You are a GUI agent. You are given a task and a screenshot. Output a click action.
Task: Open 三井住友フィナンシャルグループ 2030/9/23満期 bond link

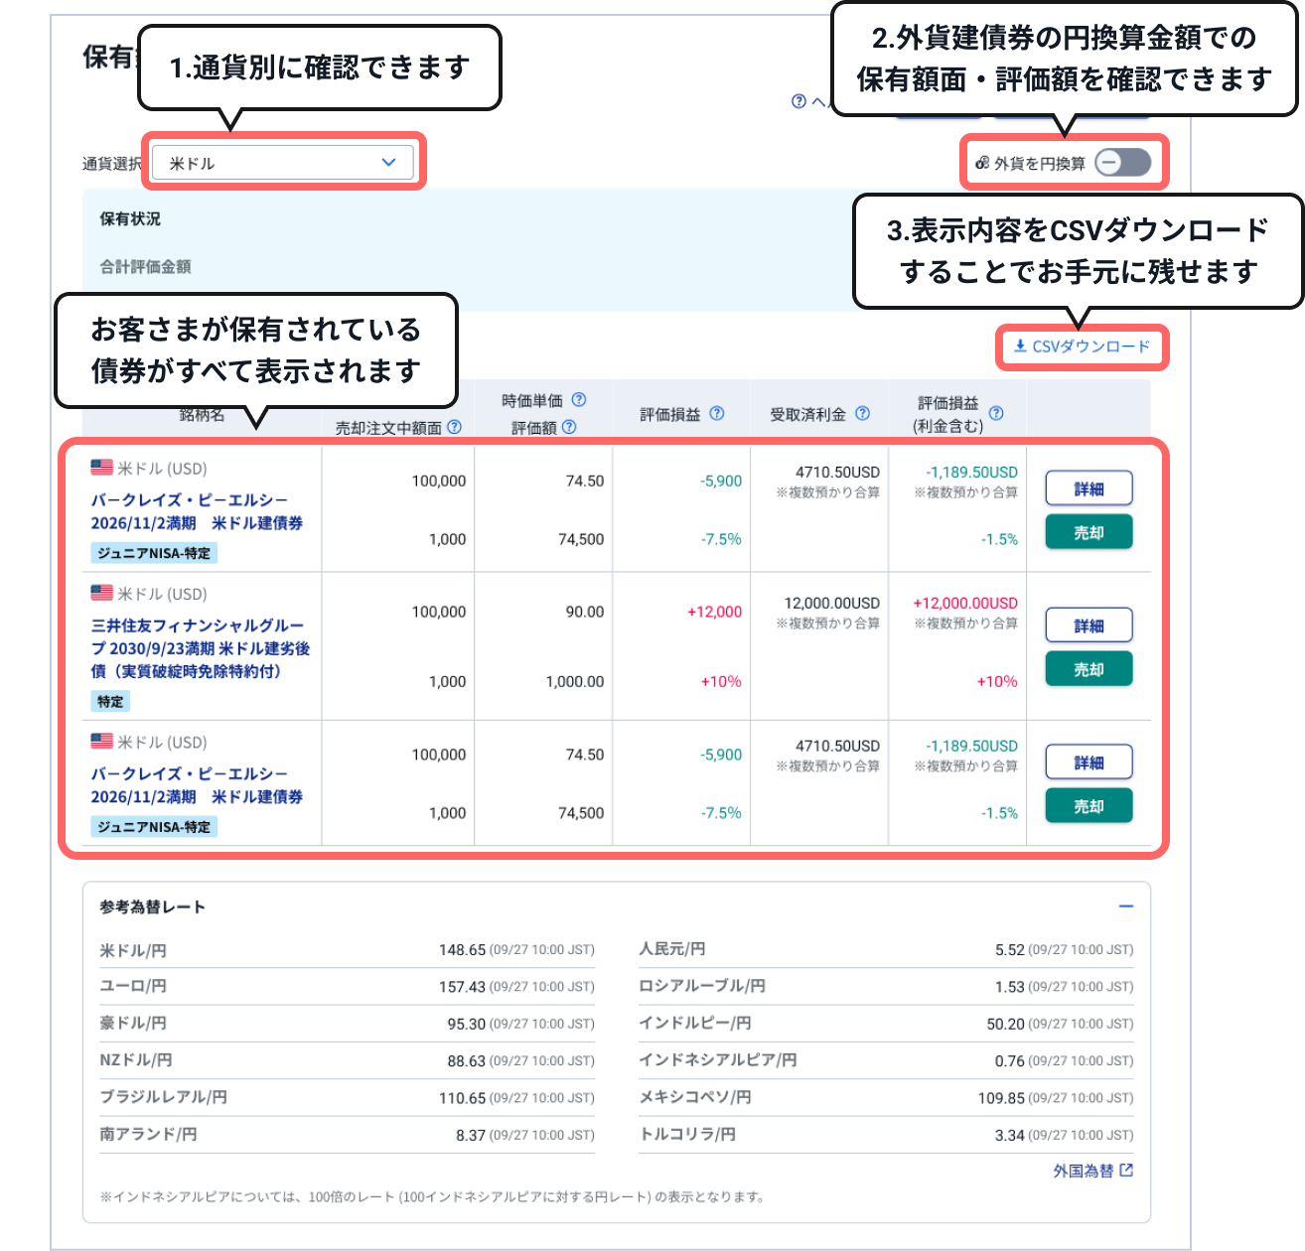coord(201,648)
